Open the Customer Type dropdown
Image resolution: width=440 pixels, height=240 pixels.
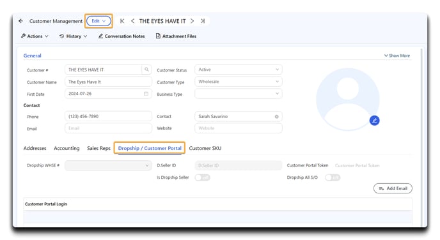click(239, 82)
